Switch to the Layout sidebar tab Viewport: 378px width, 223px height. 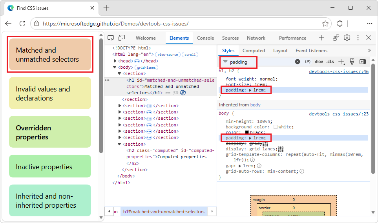click(x=280, y=51)
